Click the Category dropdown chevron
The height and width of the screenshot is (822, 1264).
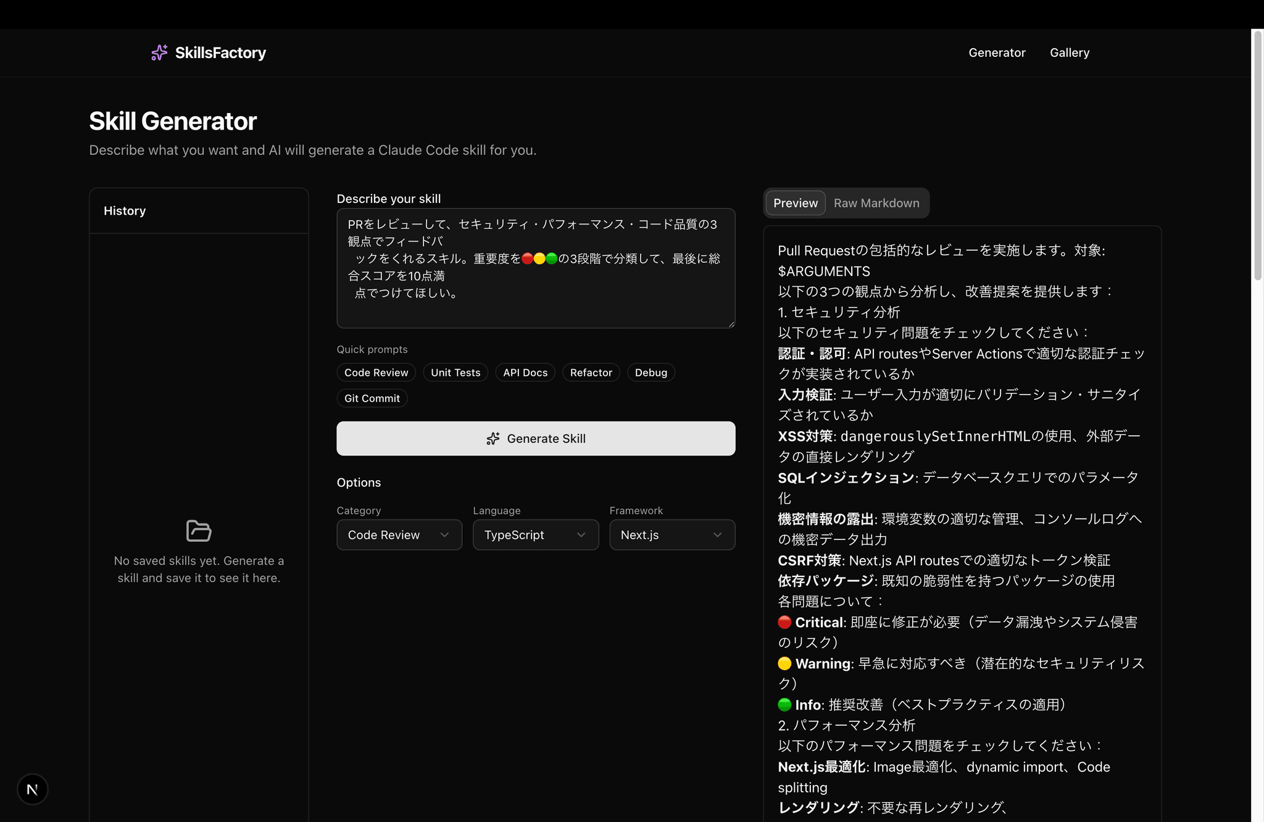(x=444, y=535)
